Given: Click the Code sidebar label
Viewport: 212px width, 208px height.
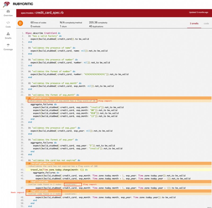Looking at the screenshot, I should [x=8, y=27].
